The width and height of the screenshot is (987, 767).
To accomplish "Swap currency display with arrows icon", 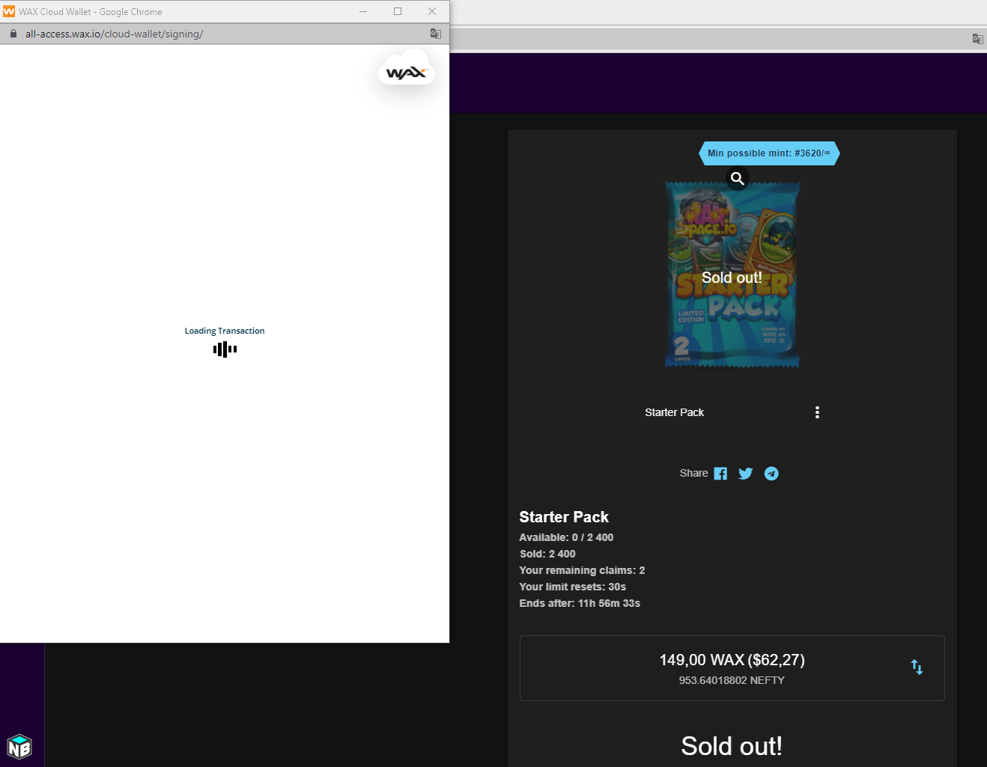I will [x=917, y=667].
